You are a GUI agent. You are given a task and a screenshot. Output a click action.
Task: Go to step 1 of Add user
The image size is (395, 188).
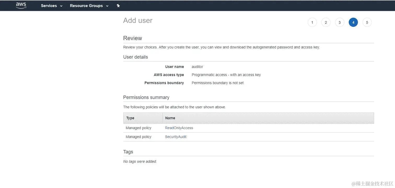[312, 22]
